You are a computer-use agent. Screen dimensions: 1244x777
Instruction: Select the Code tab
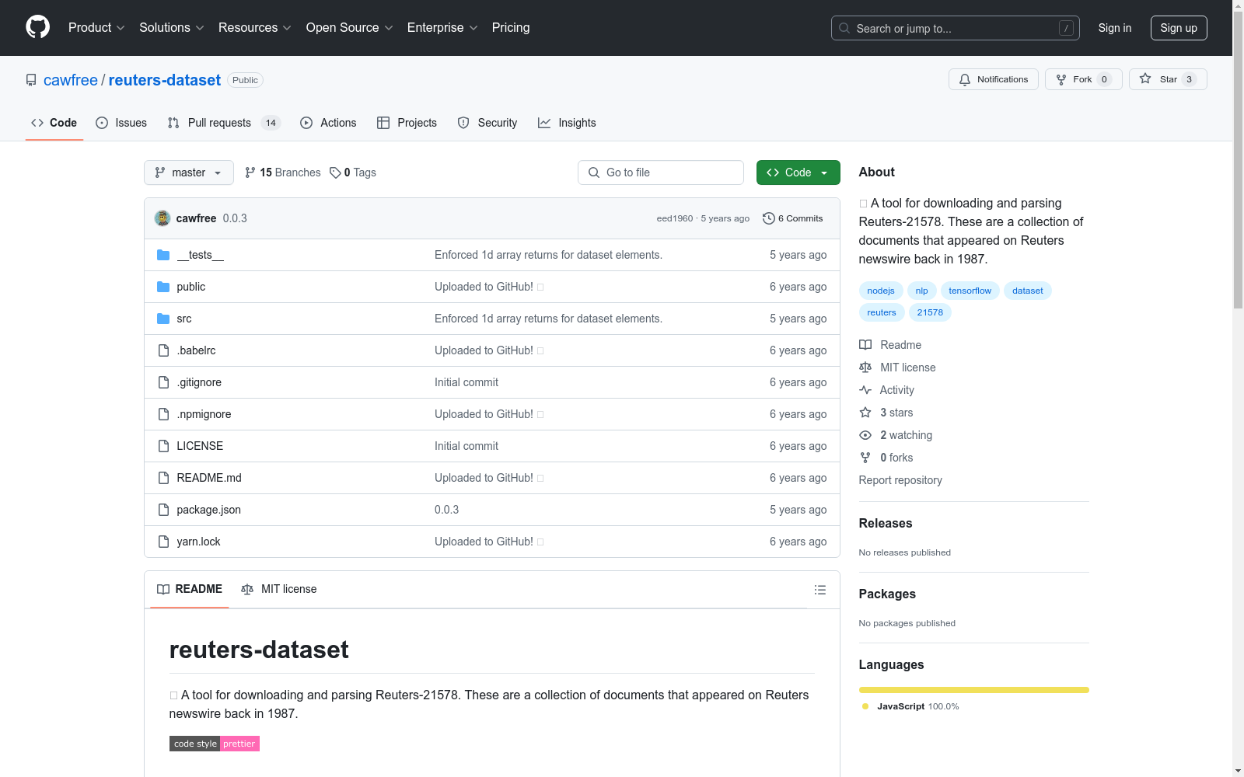point(54,123)
